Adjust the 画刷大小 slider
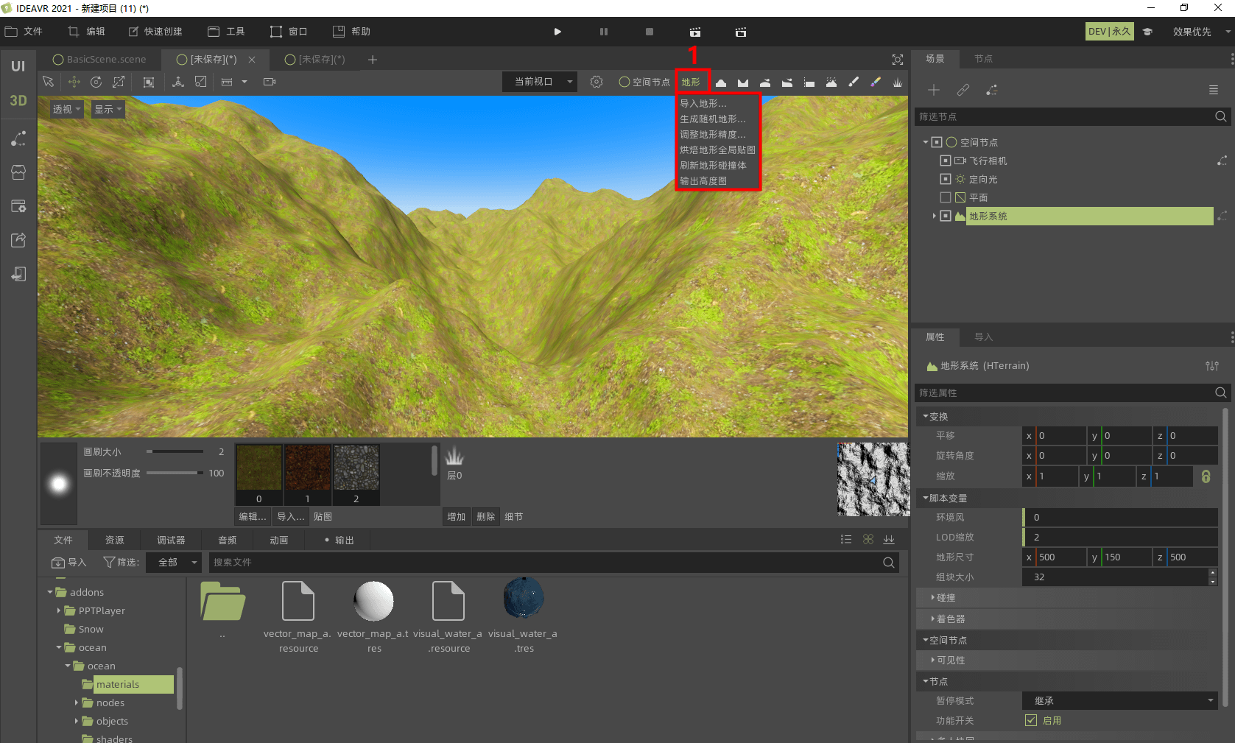Image resolution: width=1235 pixels, height=743 pixels. pos(175,451)
